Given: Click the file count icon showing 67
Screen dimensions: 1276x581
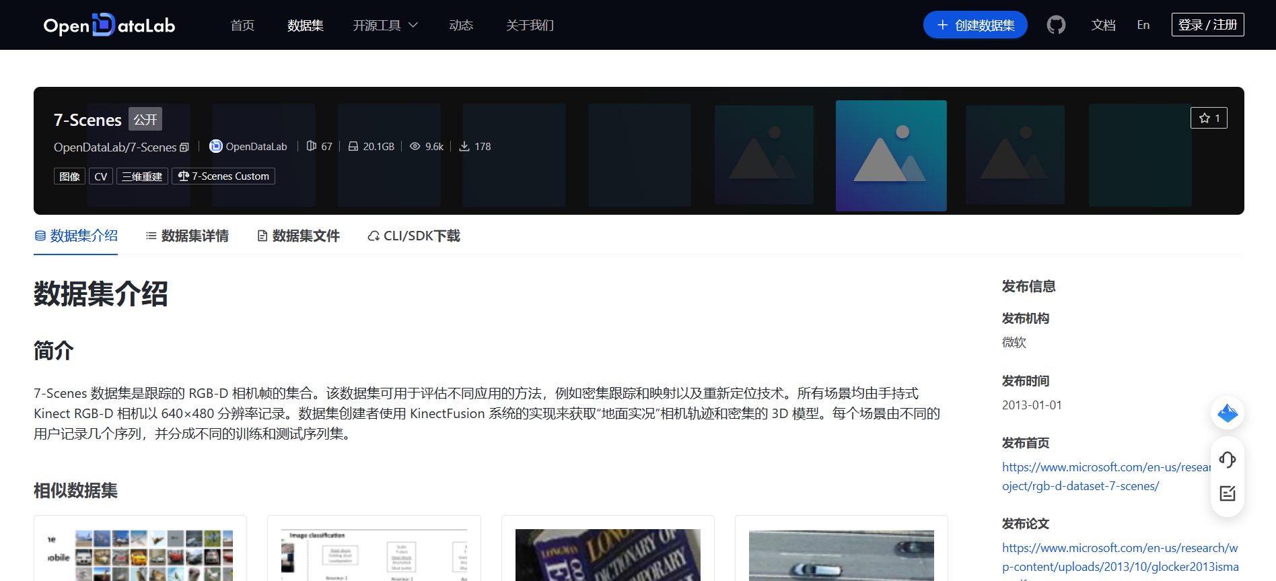Looking at the screenshot, I should tap(311, 146).
